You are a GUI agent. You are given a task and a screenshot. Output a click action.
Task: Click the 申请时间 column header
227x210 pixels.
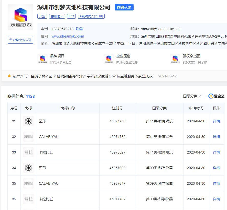tap(196, 108)
